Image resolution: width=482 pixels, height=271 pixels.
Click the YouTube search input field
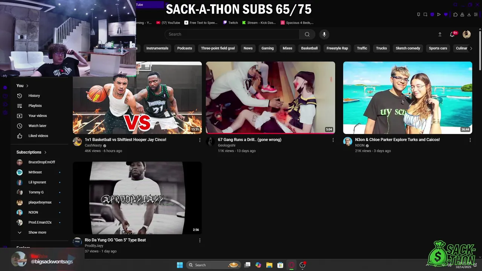232,34
